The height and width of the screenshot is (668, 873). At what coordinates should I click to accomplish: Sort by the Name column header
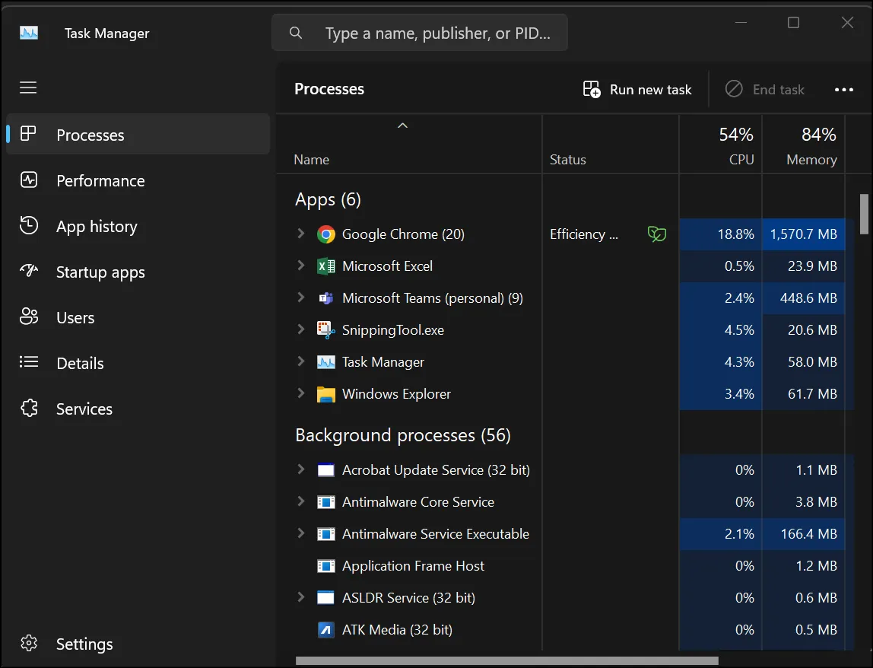point(409,145)
